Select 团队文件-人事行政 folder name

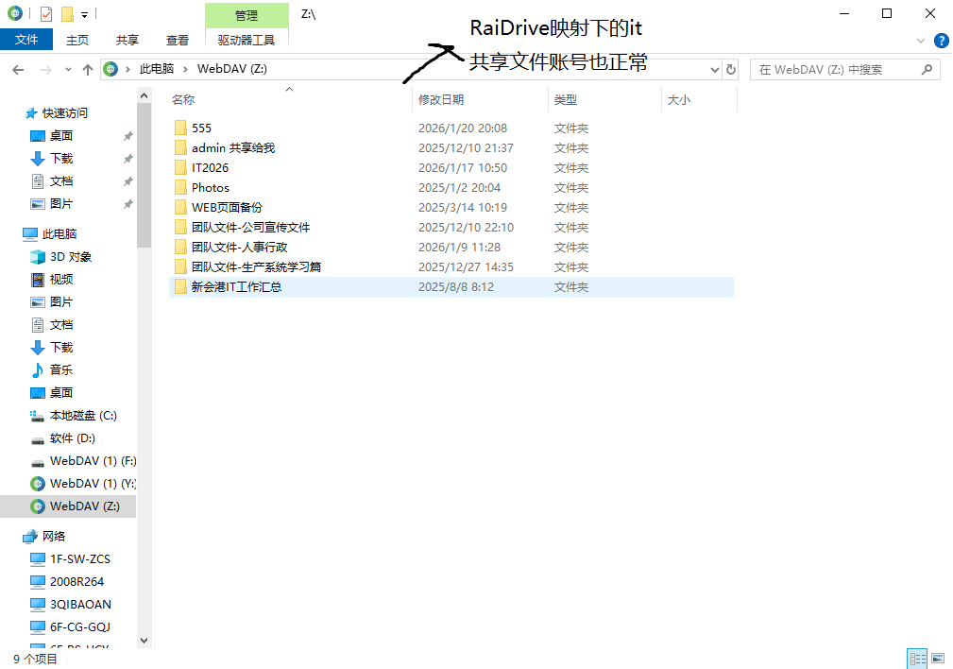pyautogui.click(x=240, y=247)
